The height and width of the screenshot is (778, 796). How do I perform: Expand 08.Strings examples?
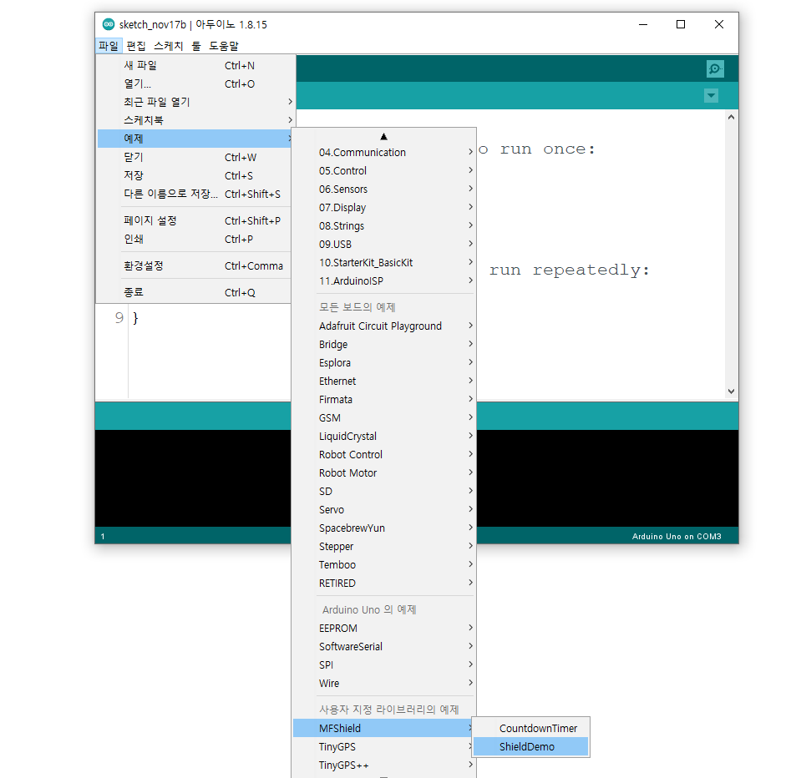coord(383,226)
